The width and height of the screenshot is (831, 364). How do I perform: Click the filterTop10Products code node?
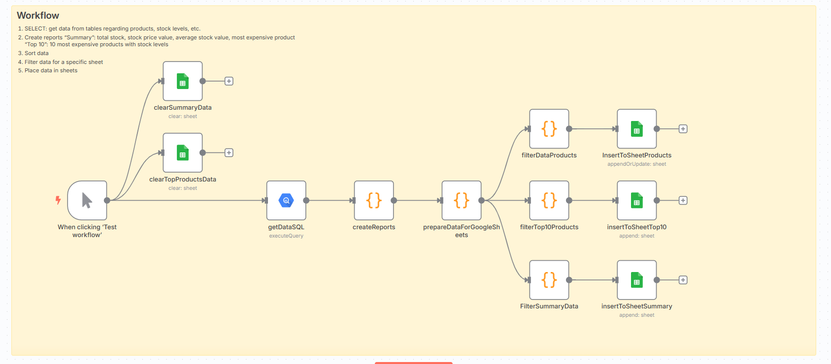pyautogui.click(x=549, y=200)
